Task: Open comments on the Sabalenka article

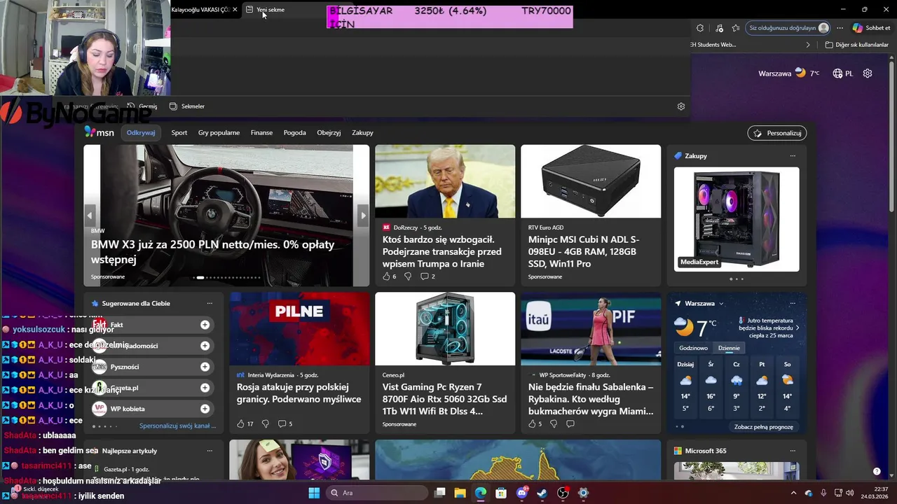Action: click(570, 423)
